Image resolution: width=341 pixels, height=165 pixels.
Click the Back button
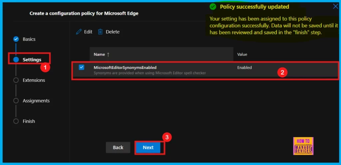click(x=118, y=147)
